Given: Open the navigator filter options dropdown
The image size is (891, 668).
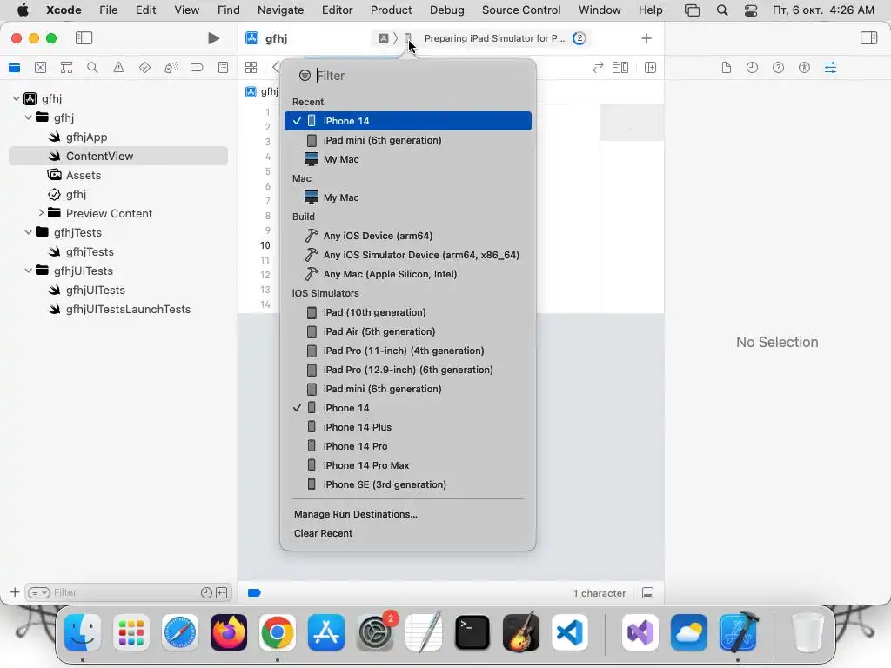Looking at the screenshot, I should pyautogui.click(x=39, y=592).
